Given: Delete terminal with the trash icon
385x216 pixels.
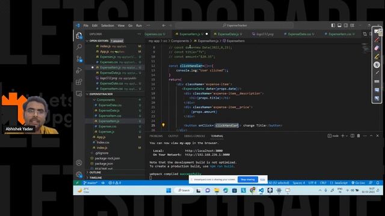Looking at the screenshot, I should [x=359, y=136].
